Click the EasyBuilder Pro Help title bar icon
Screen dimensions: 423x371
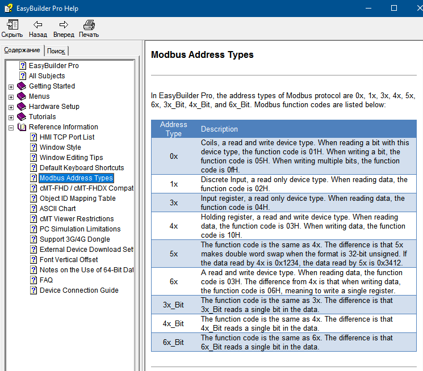[x=9, y=8]
